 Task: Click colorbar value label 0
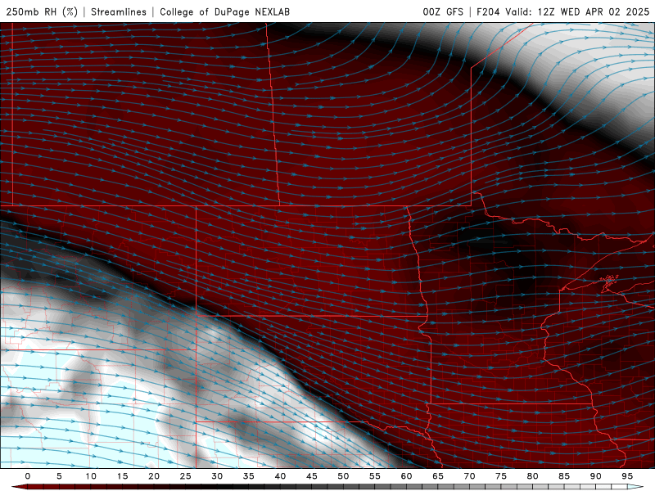tap(28, 476)
